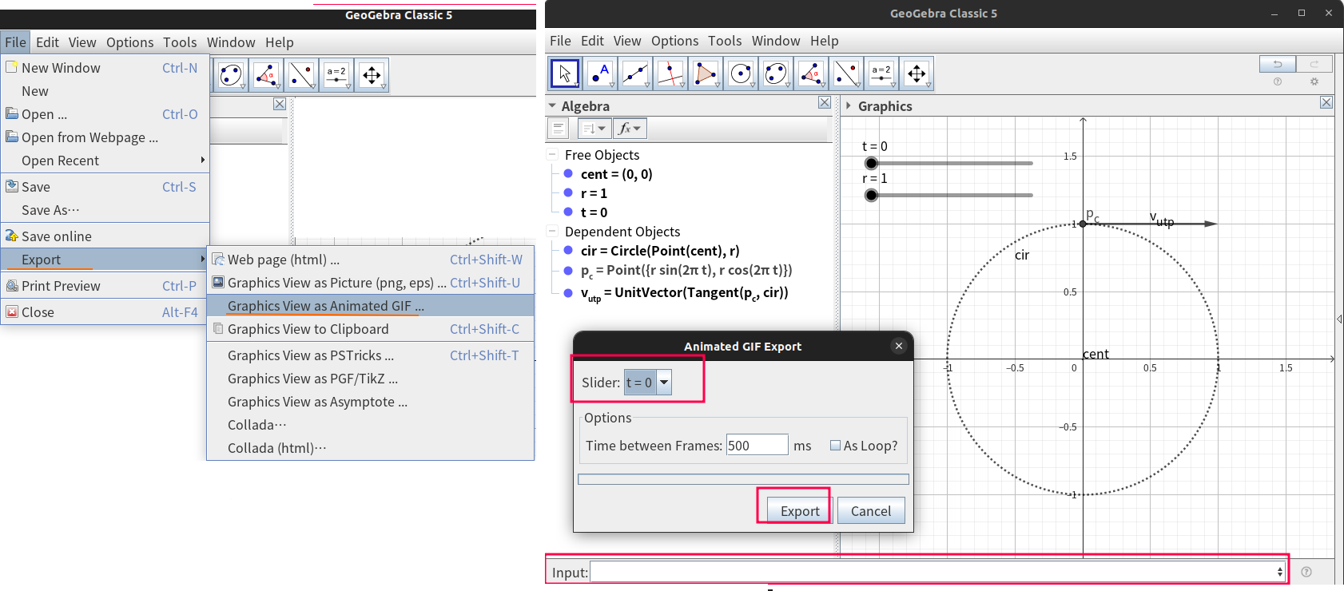Close the Algebra panel in right window
This screenshot has height=591, width=1344.
click(825, 103)
